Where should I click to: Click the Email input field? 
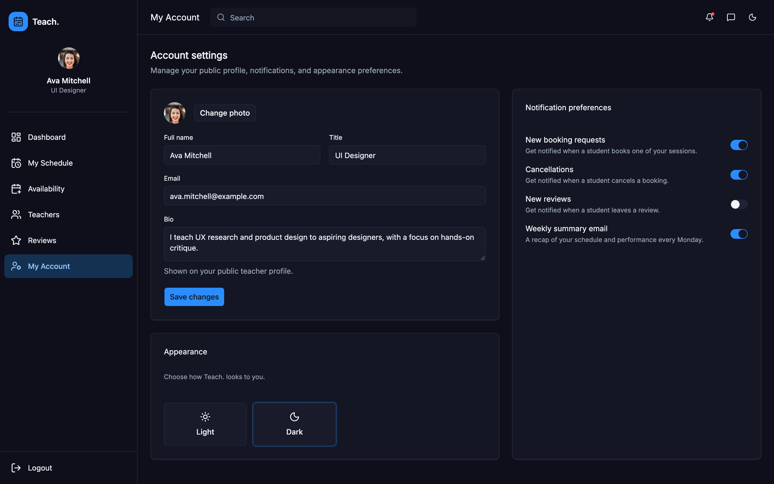click(325, 196)
